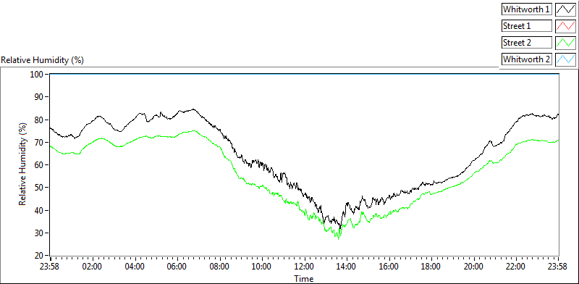Click the 20:00 time axis marker
This screenshot has height=284, width=579.
474,267
